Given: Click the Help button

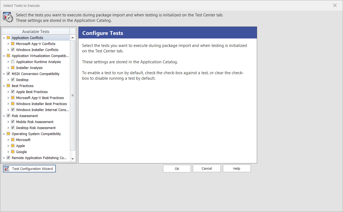Looking at the screenshot, I should coord(236,168).
